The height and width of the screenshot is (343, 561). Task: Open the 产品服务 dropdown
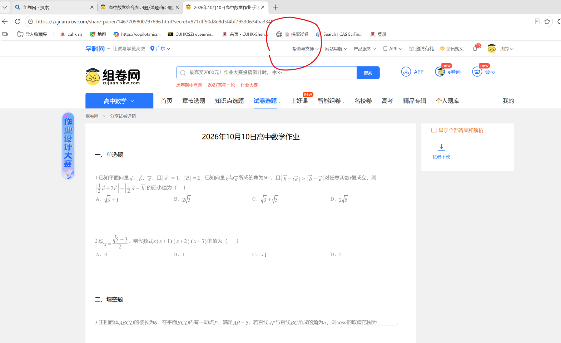[x=365, y=49]
